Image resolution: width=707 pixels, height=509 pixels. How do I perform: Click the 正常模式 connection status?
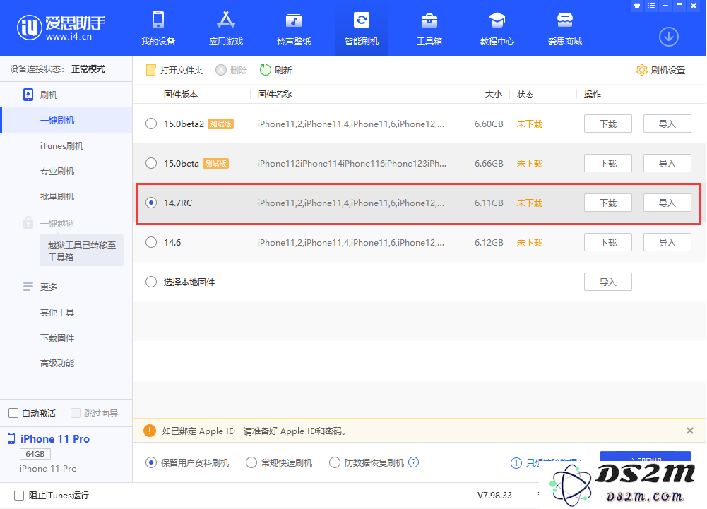click(88, 69)
